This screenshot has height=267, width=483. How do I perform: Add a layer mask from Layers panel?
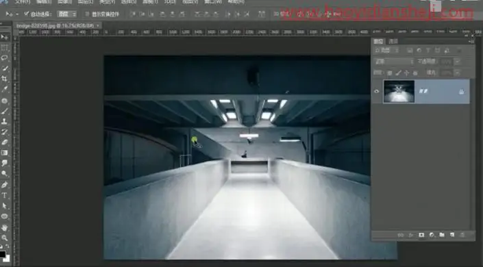(421, 235)
